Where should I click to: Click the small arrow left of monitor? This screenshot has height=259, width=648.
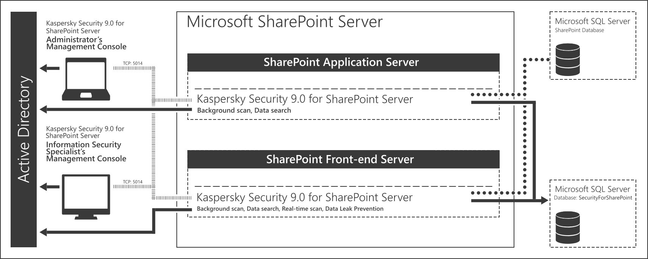click(49, 186)
